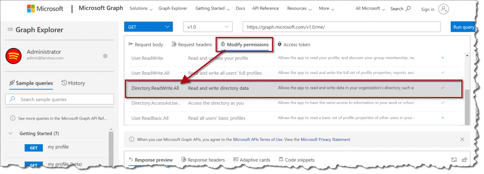The width and height of the screenshot is (484, 174).
Task: Toggle consent mark for User.ReadWrite permission
Action: (442, 58)
